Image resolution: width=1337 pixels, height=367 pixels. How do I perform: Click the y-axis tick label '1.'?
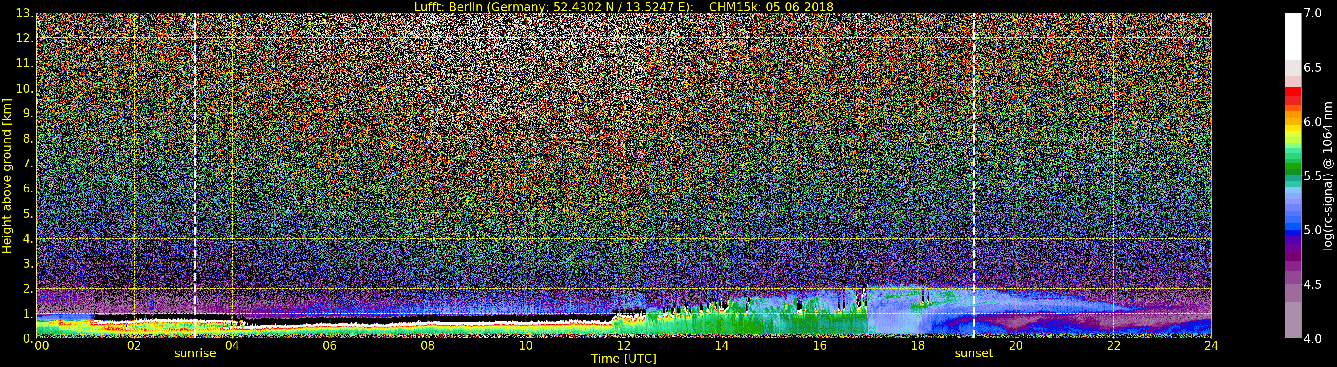(x=28, y=314)
